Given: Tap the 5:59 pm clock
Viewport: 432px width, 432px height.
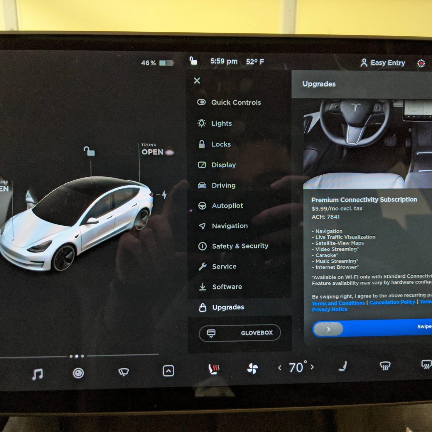Looking at the screenshot, I should [224, 61].
